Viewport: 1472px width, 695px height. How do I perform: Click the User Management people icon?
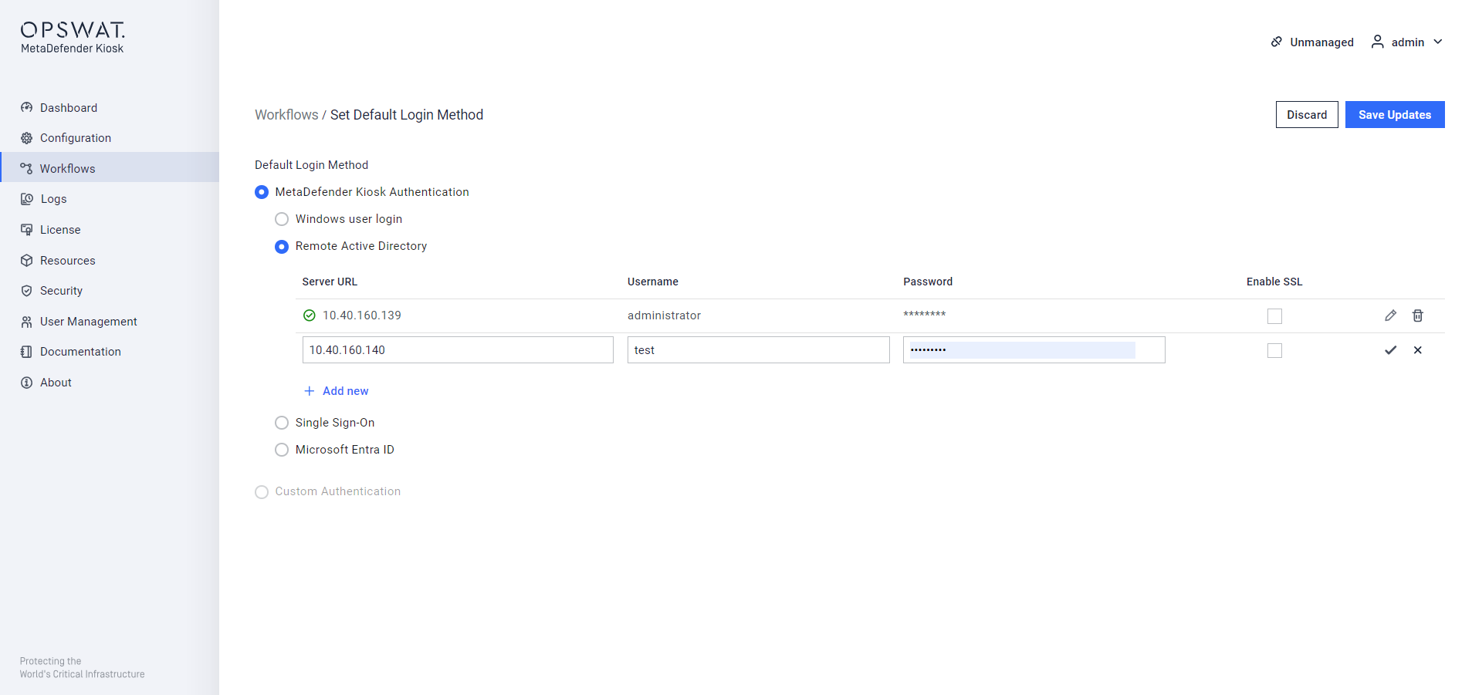(26, 322)
